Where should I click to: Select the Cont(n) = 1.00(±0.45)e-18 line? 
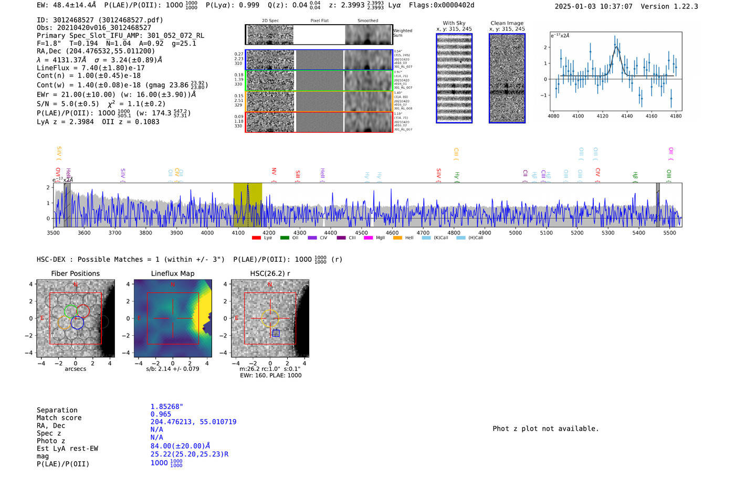tap(89, 76)
